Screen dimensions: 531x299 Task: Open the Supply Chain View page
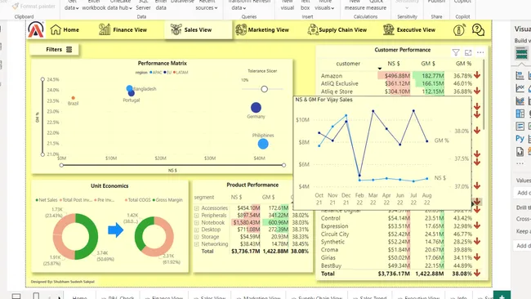pos(337,29)
